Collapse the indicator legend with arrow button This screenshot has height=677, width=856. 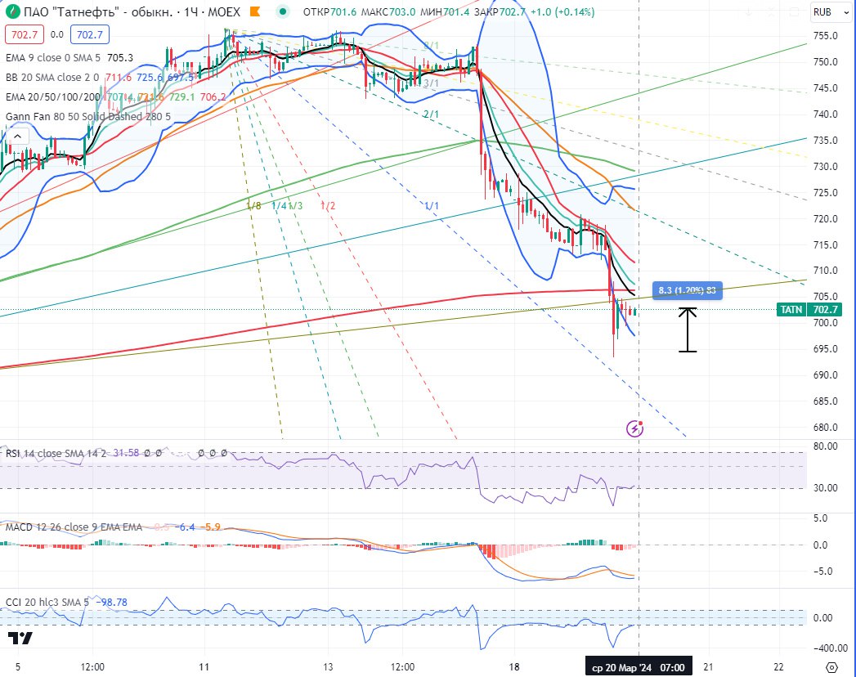(17, 137)
